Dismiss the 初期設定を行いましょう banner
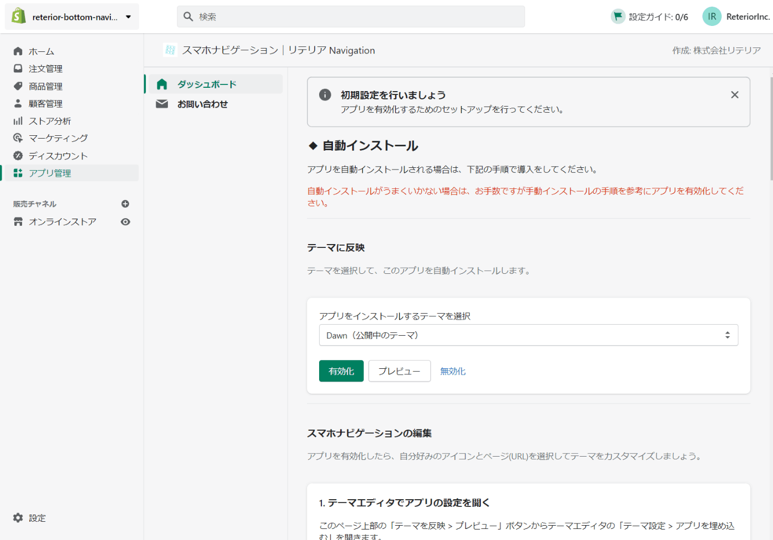 [734, 95]
